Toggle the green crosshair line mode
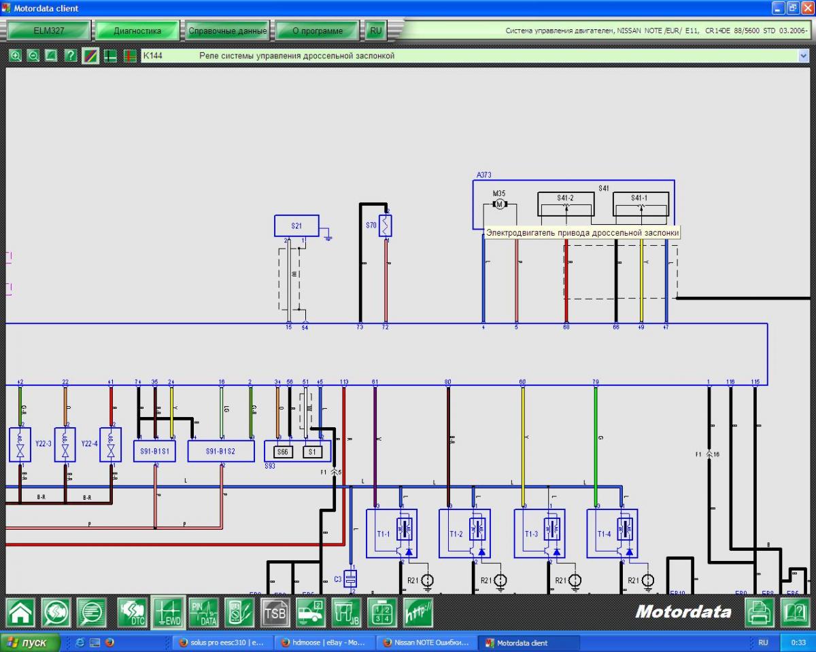Image resolution: width=816 pixels, height=652 pixels. coord(110,56)
